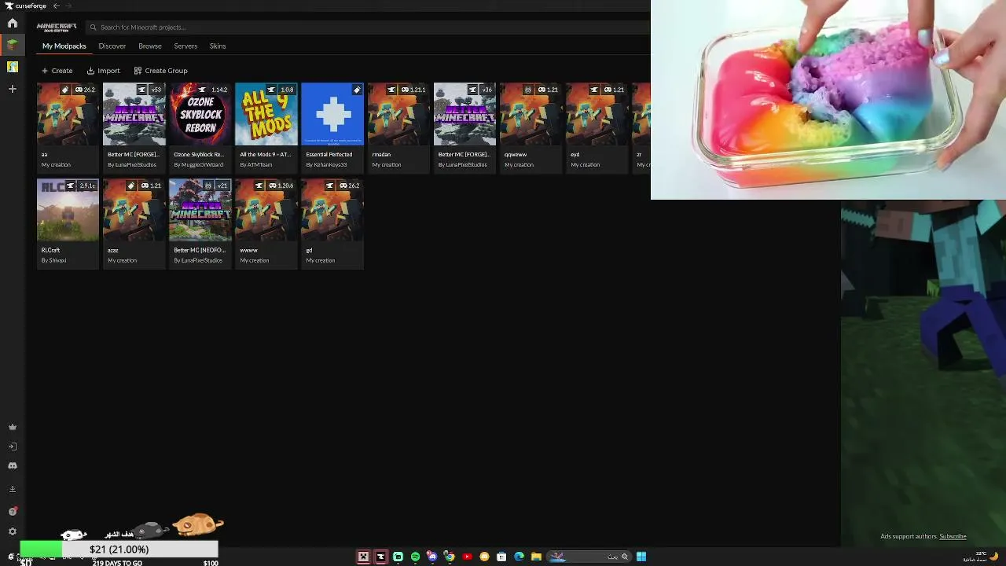Open the downloads icon in sidebar

(13, 489)
